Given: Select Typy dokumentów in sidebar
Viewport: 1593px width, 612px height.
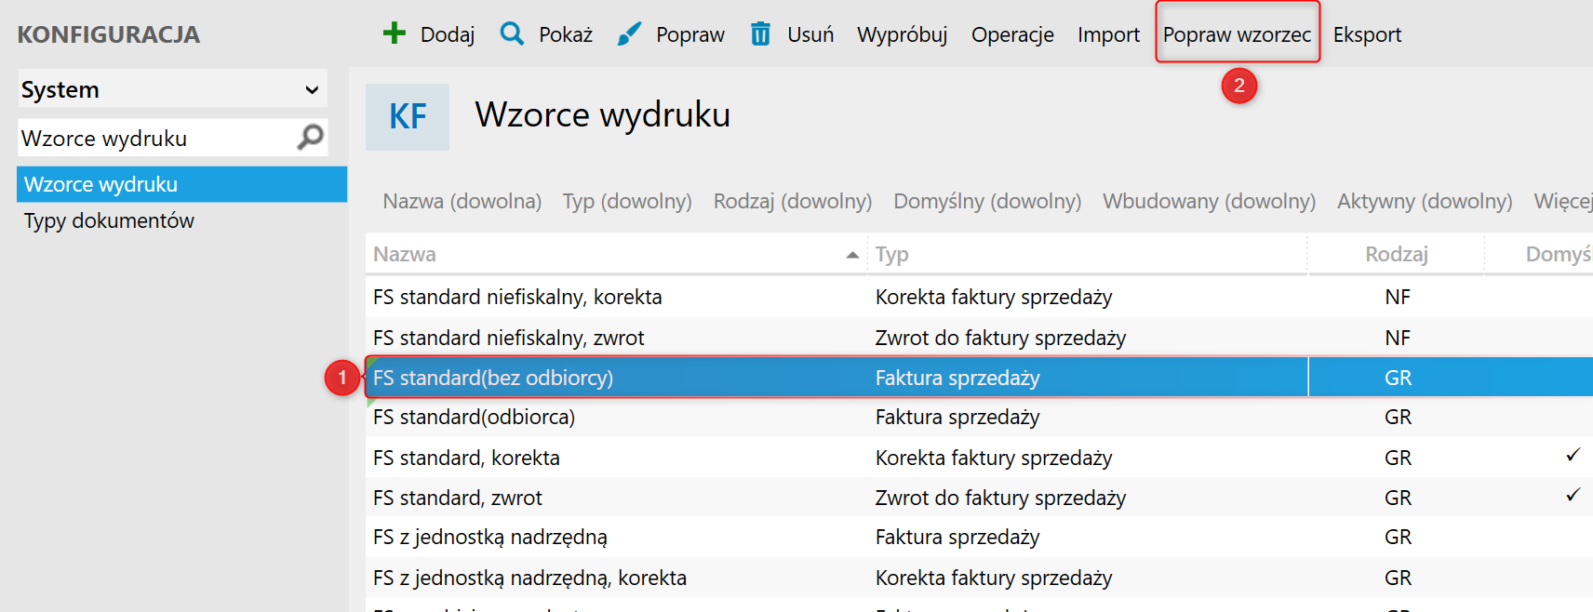Looking at the screenshot, I should tap(109, 220).
